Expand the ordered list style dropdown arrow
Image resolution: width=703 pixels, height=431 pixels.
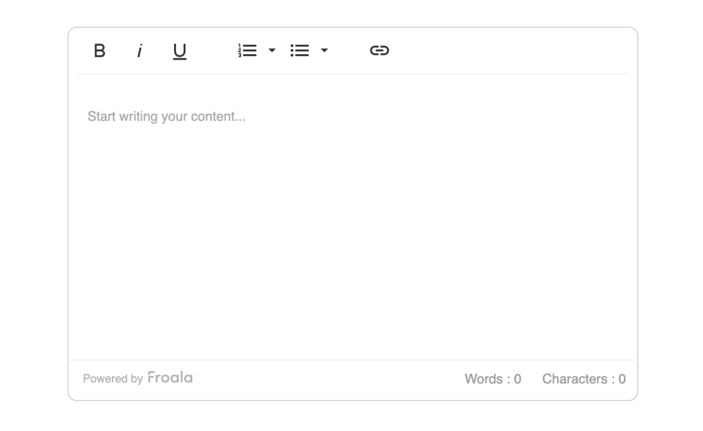[x=272, y=51]
